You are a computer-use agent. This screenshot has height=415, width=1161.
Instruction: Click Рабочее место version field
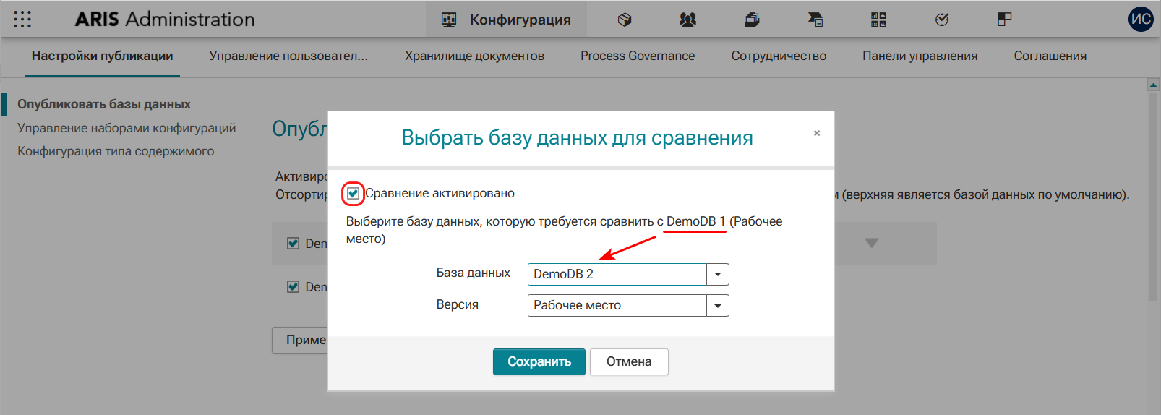617,306
